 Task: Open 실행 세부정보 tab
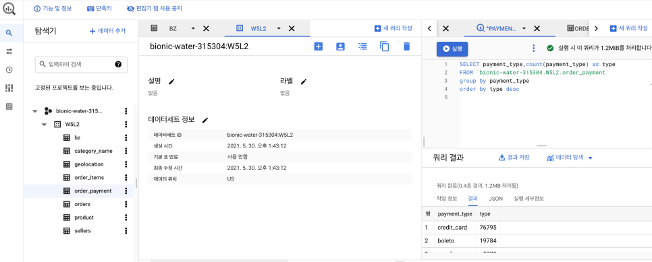(x=529, y=199)
